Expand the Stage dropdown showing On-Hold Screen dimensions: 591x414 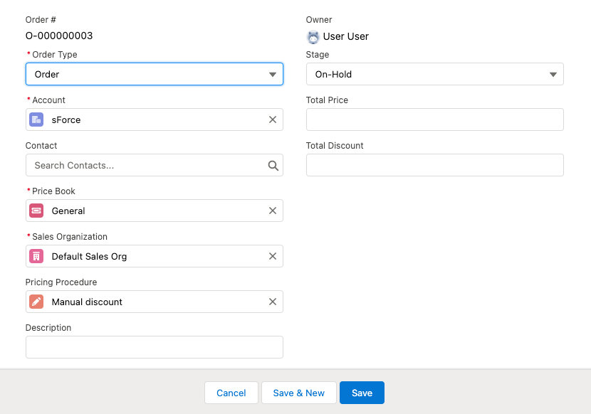click(434, 74)
